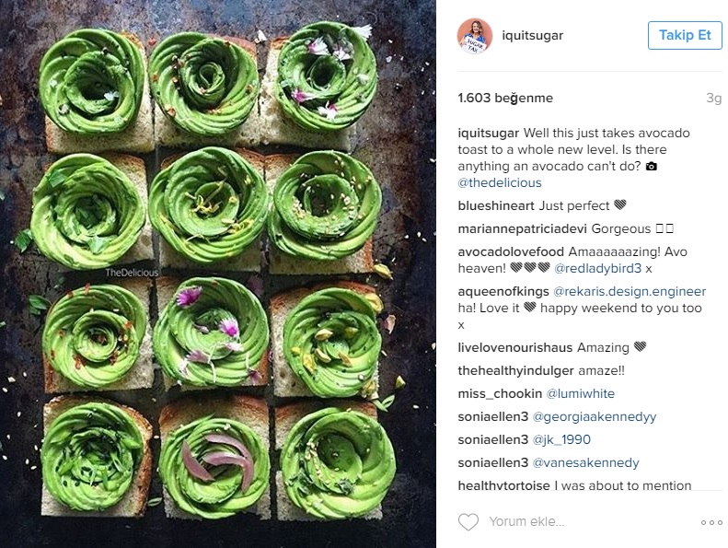This screenshot has width=728, height=548.
Task: Open the three-dot more options menu
Action: pos(711,522)
